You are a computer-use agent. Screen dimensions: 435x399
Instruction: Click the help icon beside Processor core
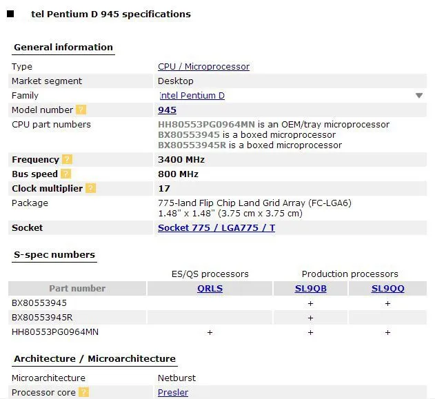pos(83,392)
